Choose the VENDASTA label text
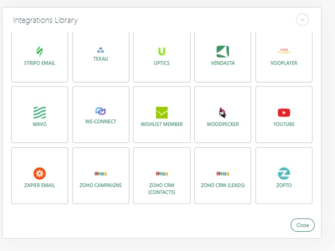Screen dimensions: 335x251 tap(223, 63)
